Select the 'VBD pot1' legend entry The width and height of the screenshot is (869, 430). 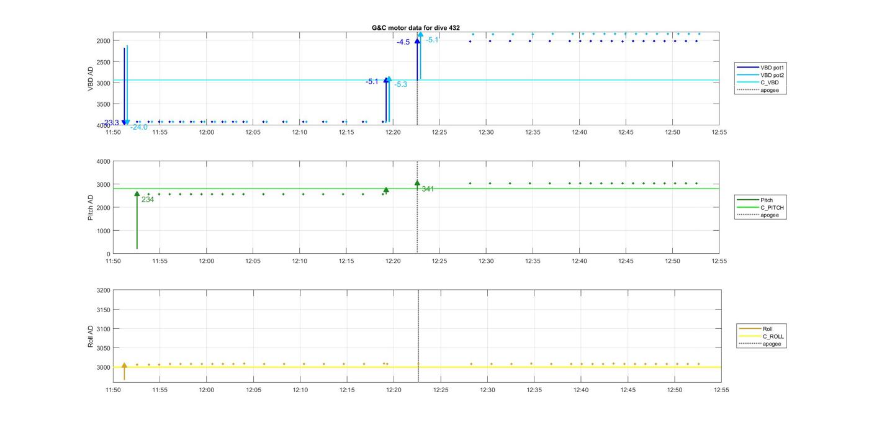(x=760, y=67)
